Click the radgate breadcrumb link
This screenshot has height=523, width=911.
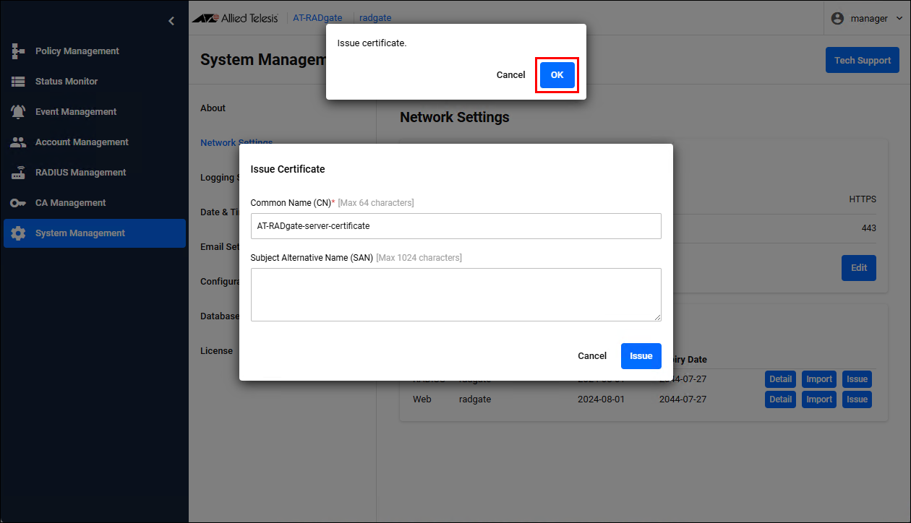[x=375, y=19]
